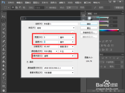Open the 颜色配置文件 sRGB dropdown
The width and height of the screenshot is (125, 93).
pyautogui.click(x=58, y=68)
